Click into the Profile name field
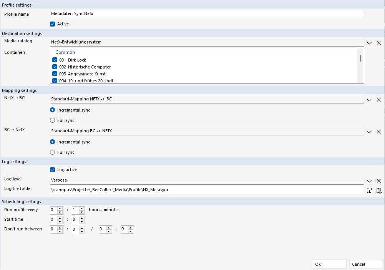The height and width of the screenshot is (270, 385). tap(207, 13)
